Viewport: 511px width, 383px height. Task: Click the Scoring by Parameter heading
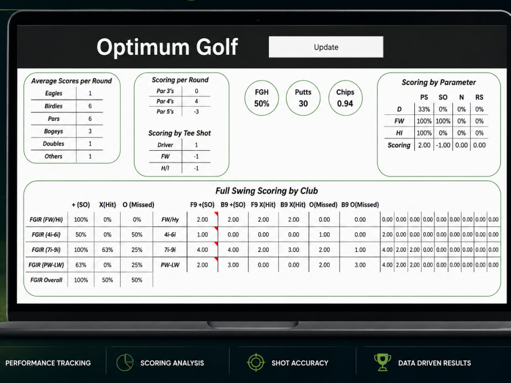[438, 82]
